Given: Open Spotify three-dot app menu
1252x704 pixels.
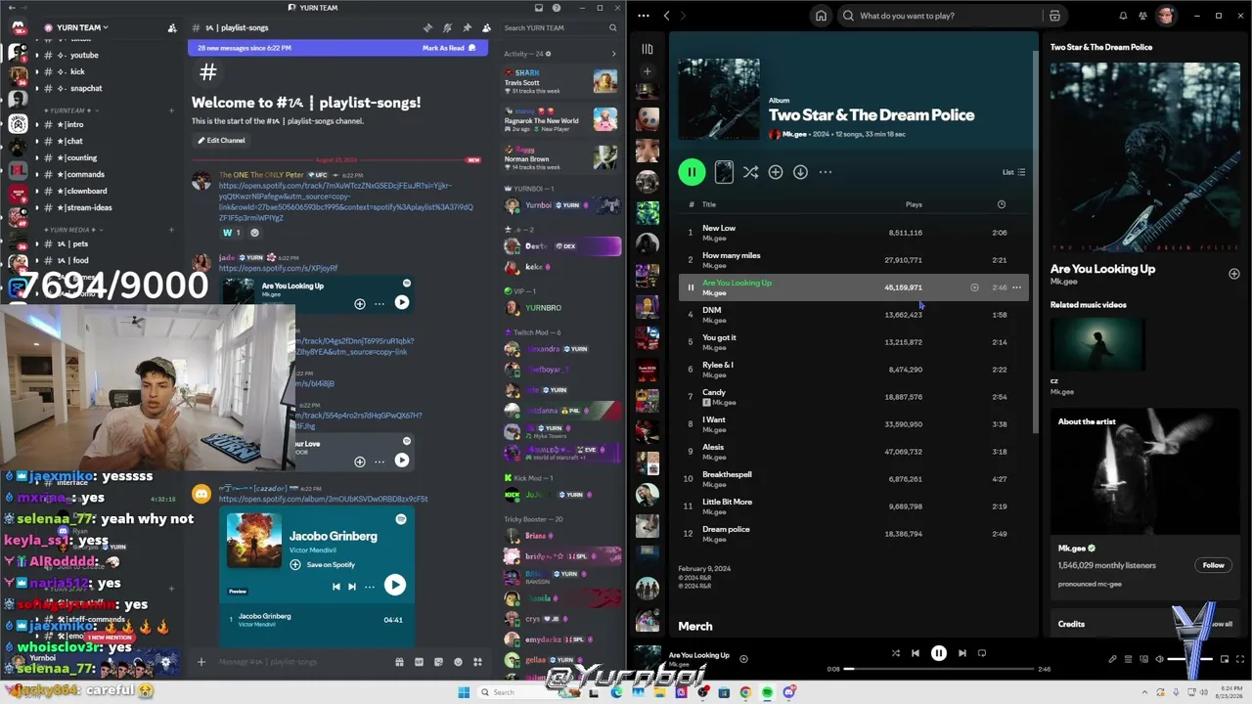Looking at the screenshot, I should (x=643, y=16).
